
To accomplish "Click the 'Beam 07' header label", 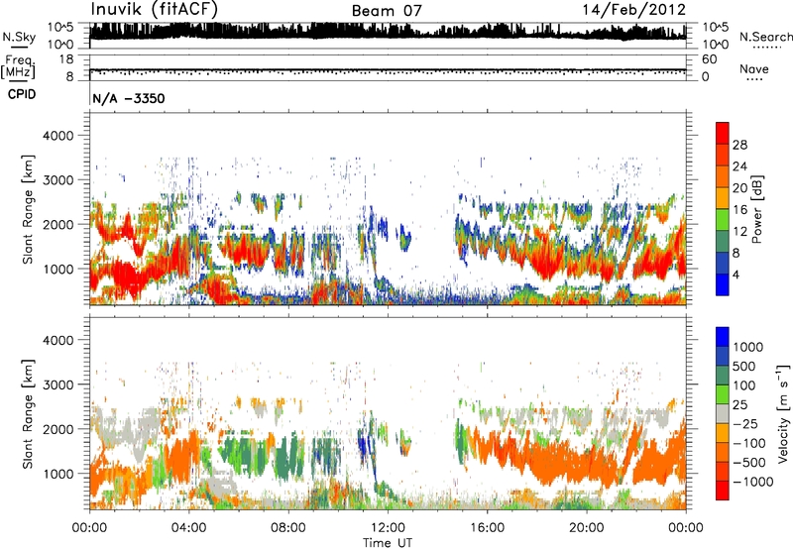I will pos(387,11).
